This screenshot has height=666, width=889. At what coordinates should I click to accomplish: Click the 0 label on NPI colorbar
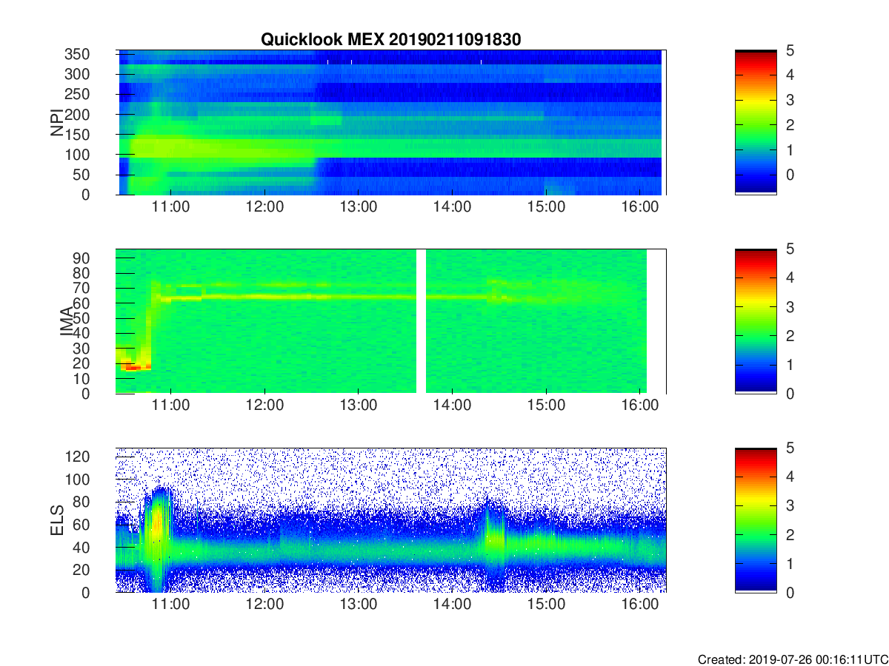click(x=790, y=175)
